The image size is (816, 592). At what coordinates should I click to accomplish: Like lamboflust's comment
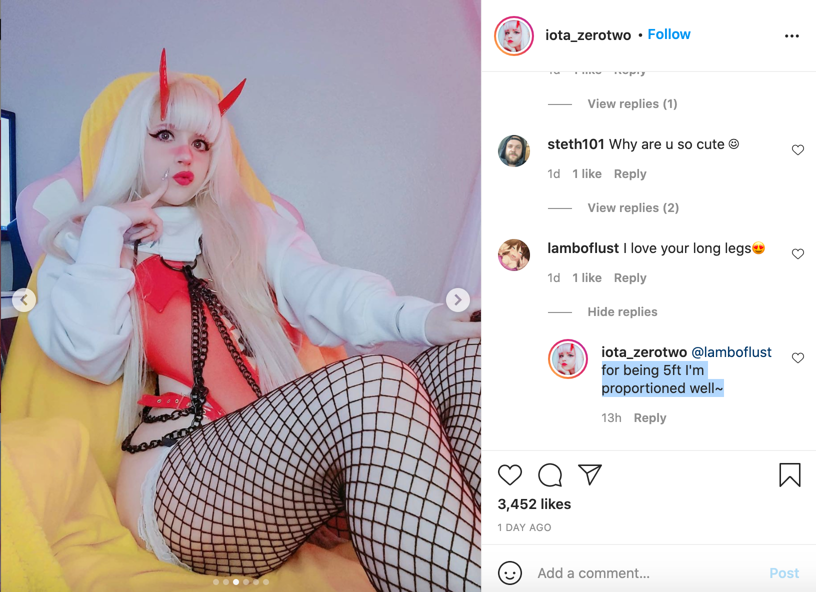click(x=797, y=254)
